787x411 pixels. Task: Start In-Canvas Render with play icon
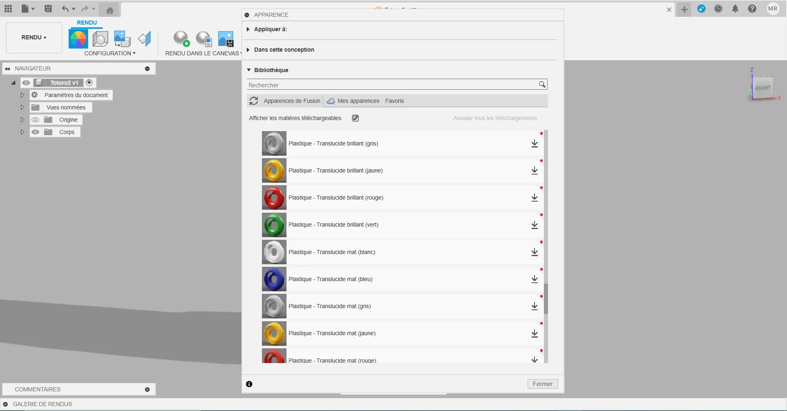click(x=181, y=39)
